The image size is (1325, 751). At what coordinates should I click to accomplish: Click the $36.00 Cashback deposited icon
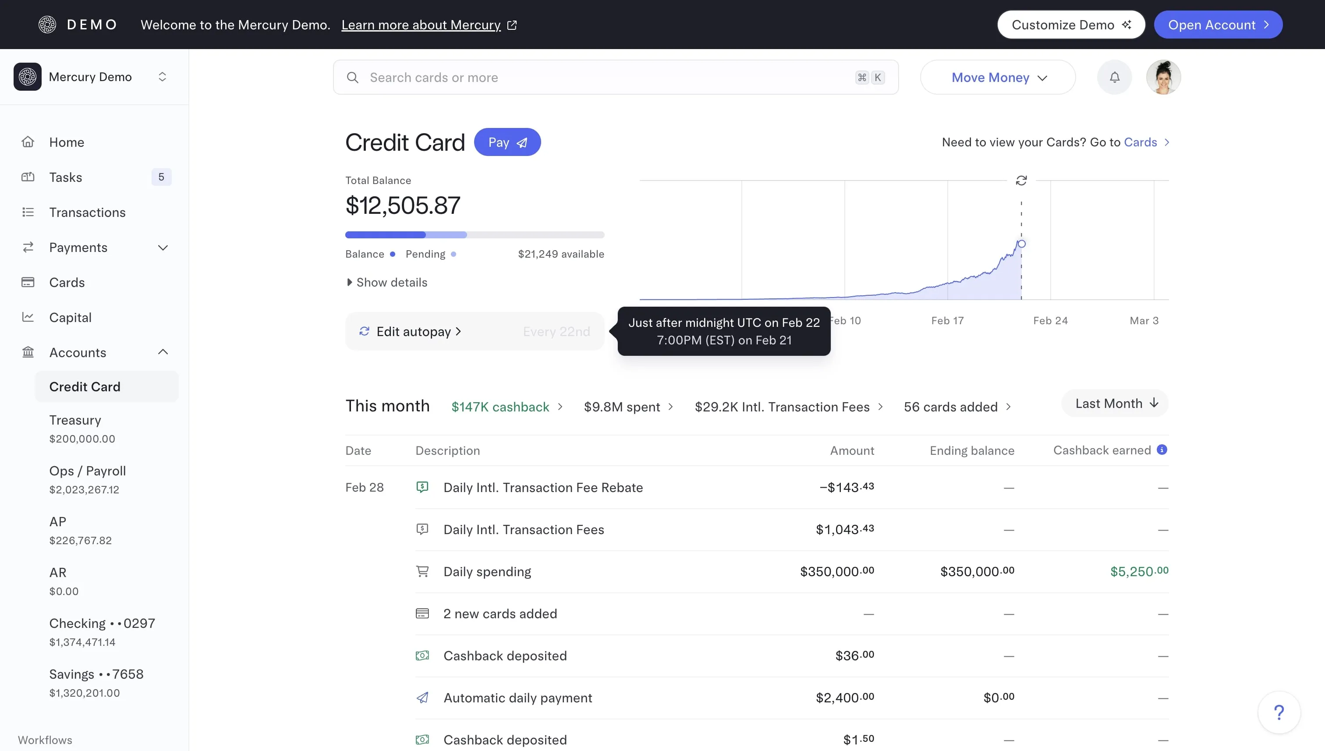(422, 655)
